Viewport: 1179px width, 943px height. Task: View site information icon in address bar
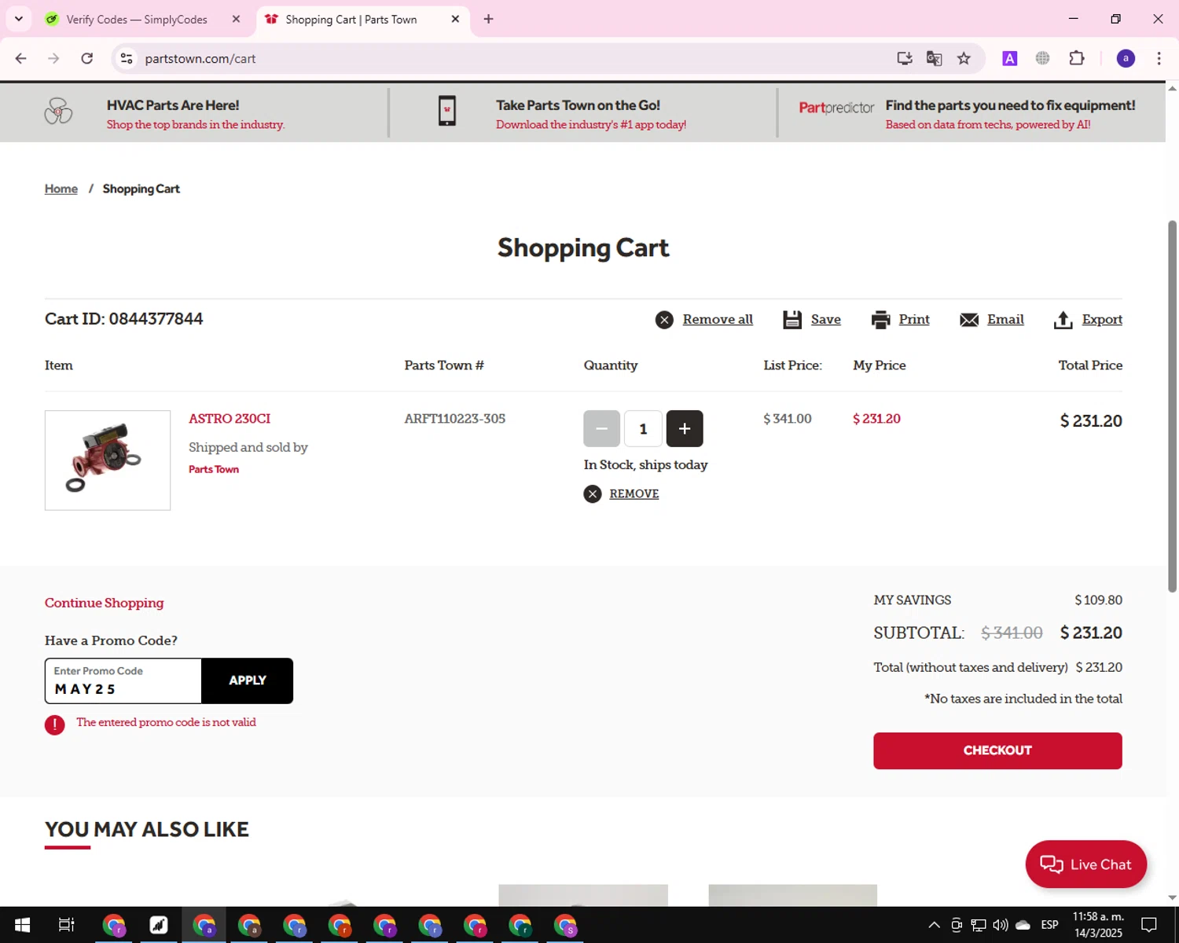pyautogui.click(x=127, y=58)
